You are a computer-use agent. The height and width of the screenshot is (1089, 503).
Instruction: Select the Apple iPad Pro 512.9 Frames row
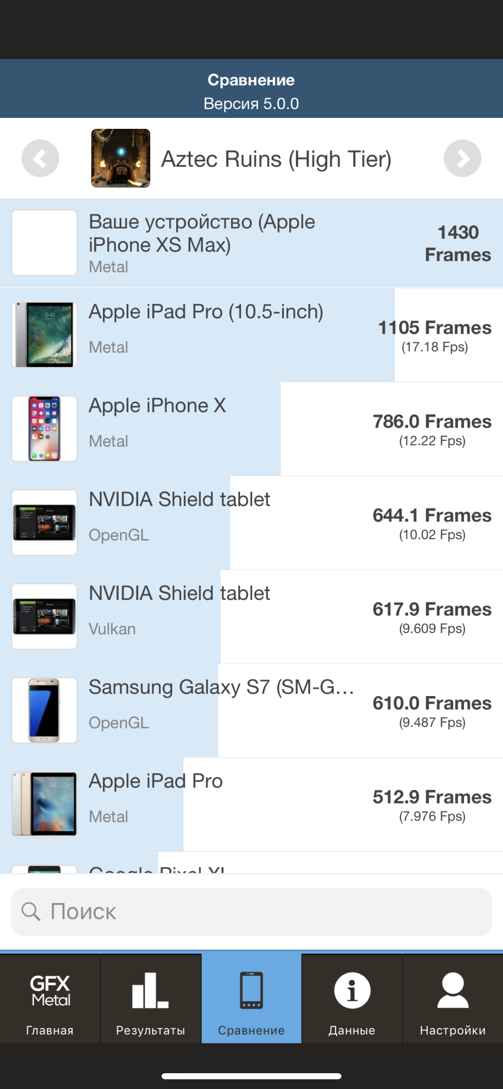tap(251, 804)
